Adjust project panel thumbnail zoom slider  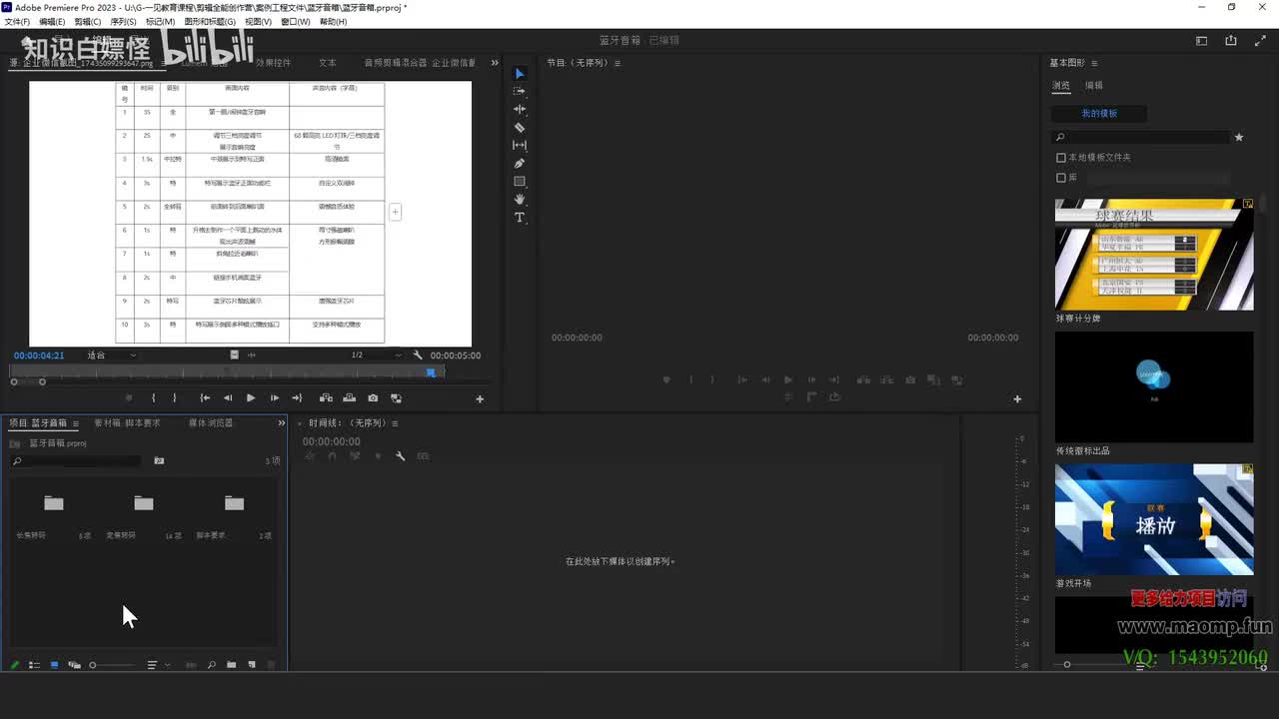110,665
